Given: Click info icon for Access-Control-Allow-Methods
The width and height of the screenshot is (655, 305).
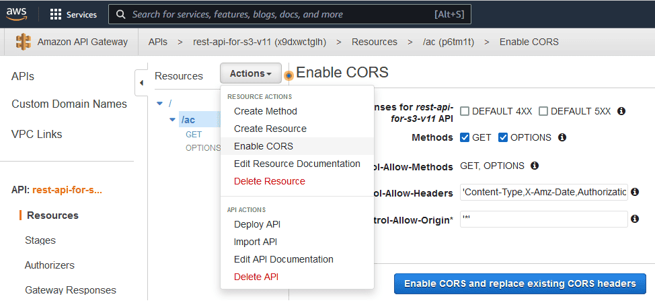Looking at the screenshot, I should tap(534, 166).
